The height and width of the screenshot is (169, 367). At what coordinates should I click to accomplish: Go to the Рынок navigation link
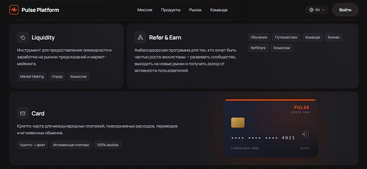[x=195, y=10]
